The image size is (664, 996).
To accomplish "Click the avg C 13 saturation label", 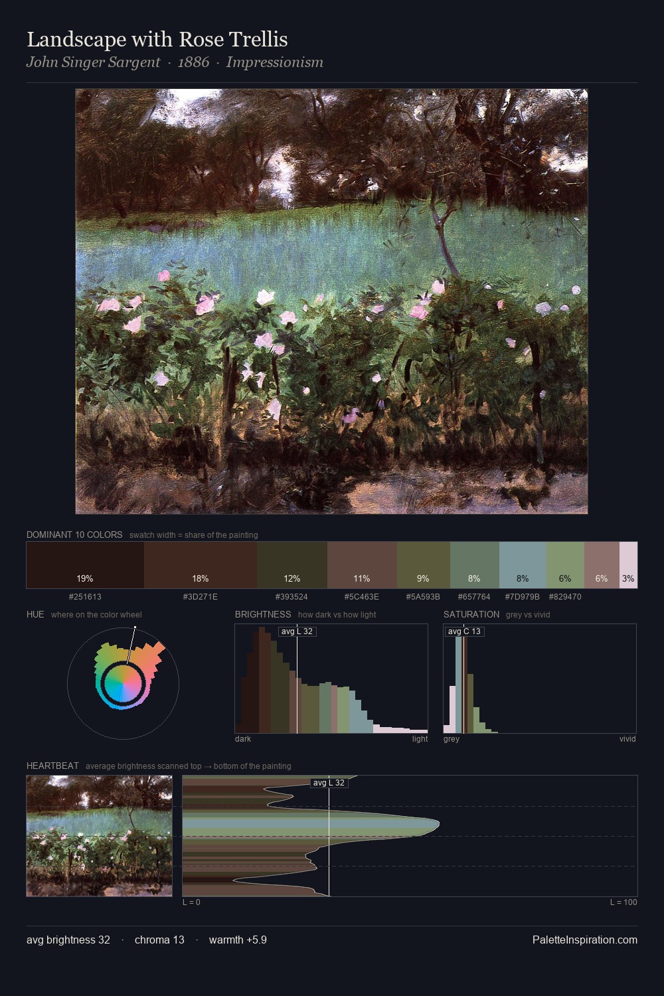I will click(464, 631).
